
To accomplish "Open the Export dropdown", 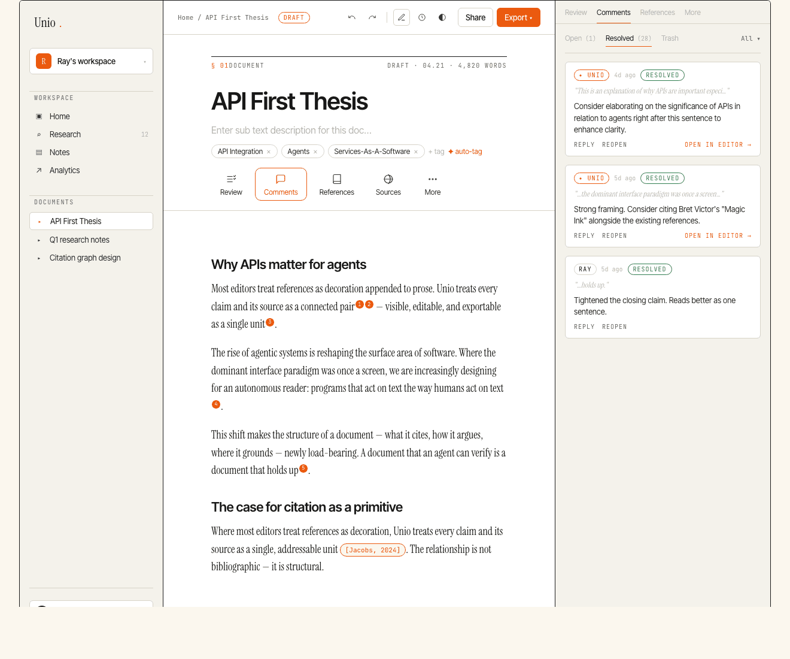I will 518,17.
